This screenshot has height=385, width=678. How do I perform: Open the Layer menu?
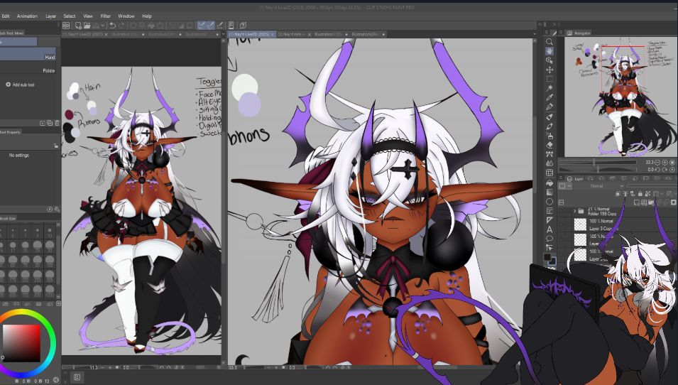tap(50, 16)
